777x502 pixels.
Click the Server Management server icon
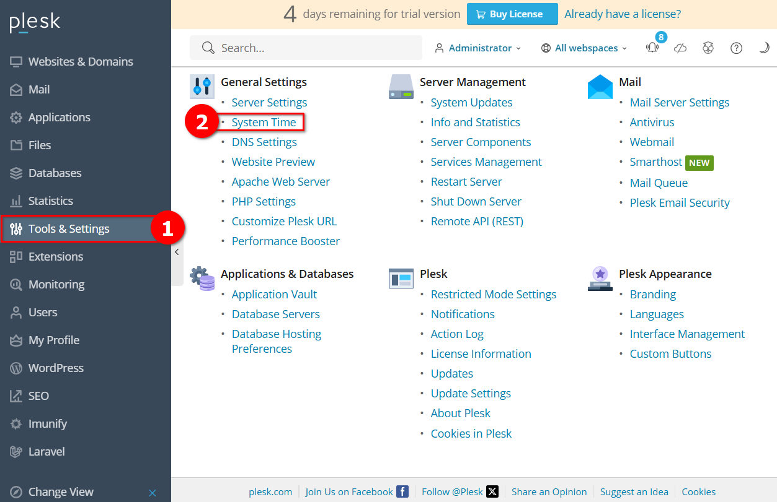tap(401, 87)
